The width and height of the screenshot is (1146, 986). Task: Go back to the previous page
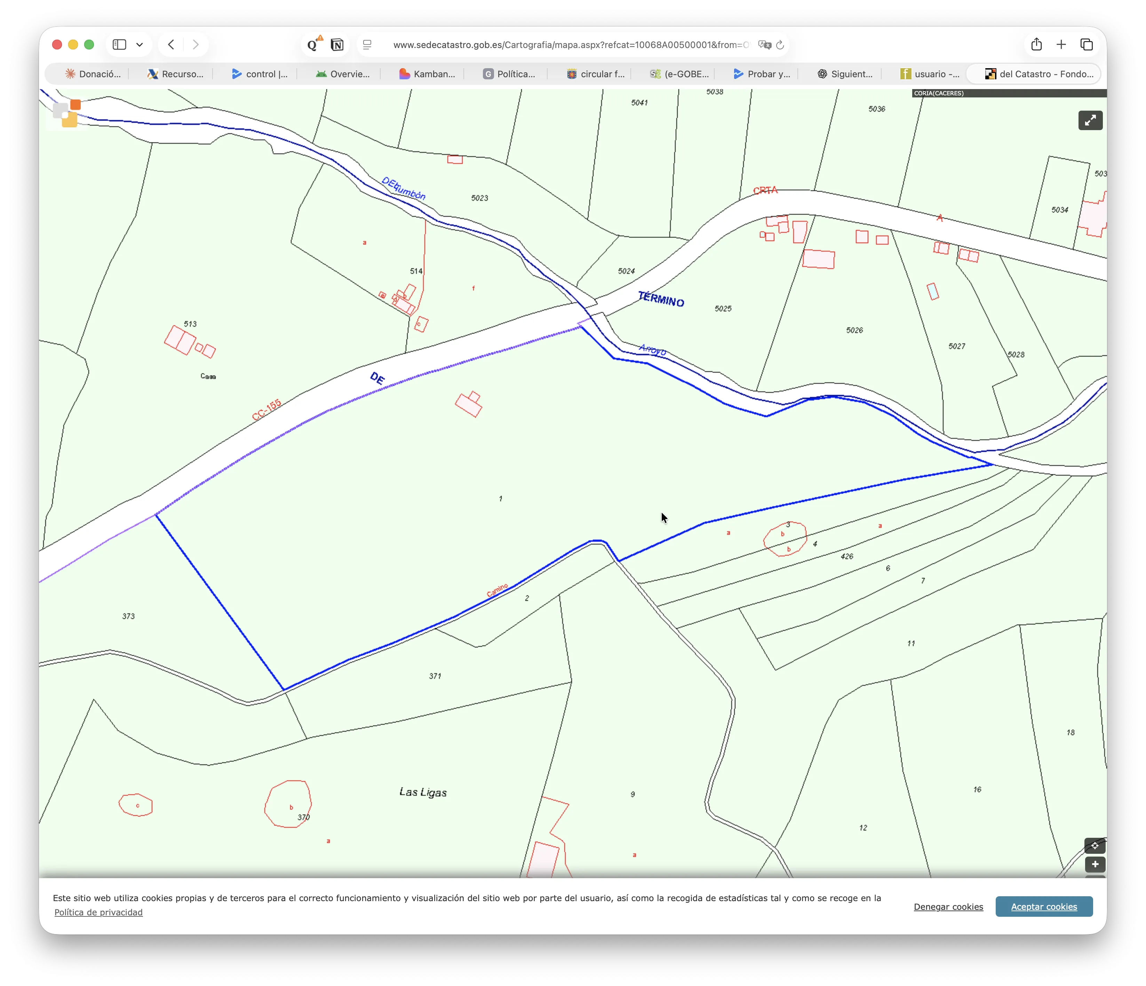pos(171,45)
